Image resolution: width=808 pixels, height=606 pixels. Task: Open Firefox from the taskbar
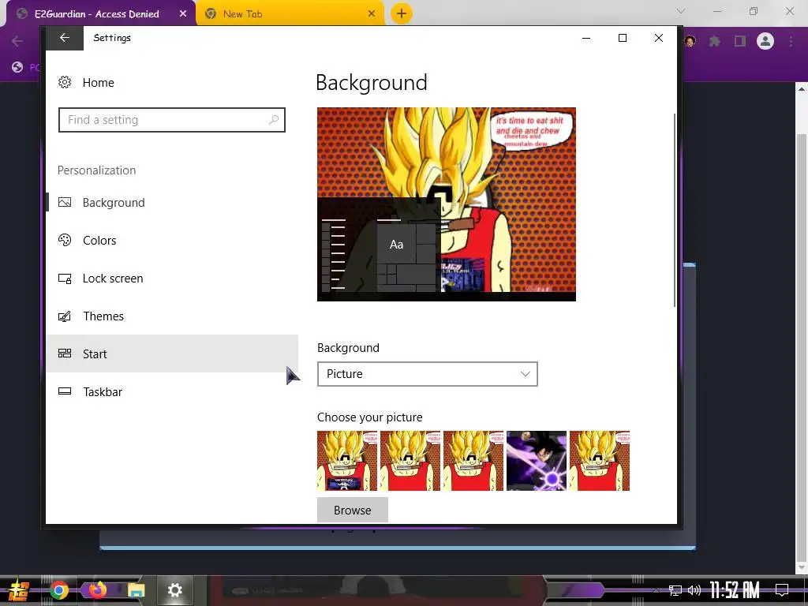[x=97, y=590]
